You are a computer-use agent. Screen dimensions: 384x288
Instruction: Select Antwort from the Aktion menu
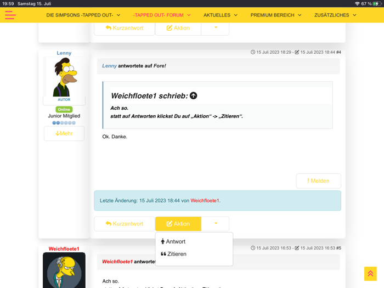tap(176, 241)
